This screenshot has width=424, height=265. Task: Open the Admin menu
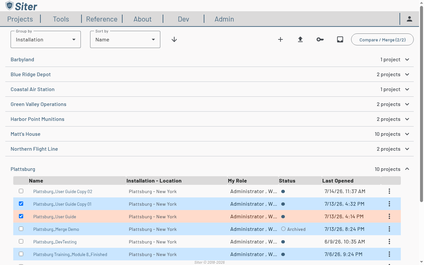(224, 19)
